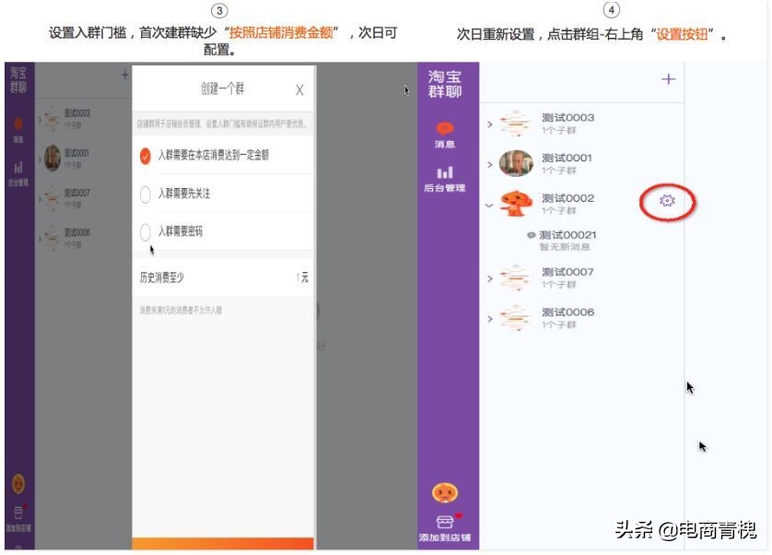The height and width of the screenshot is (555, 772).
Task: Close the 创建一个群 dialog
Action: 298,90
